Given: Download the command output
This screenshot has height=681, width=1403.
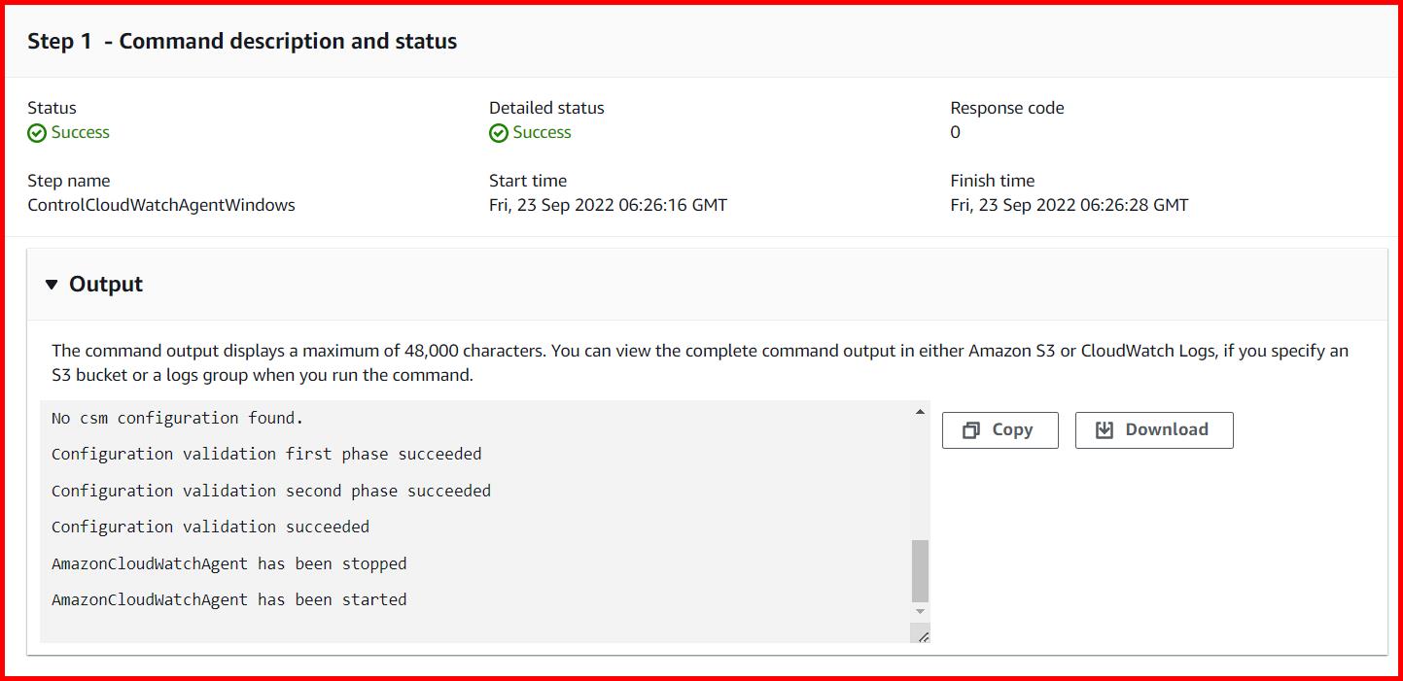Looking at the screenshot, I should click(x=1153, y=429).
